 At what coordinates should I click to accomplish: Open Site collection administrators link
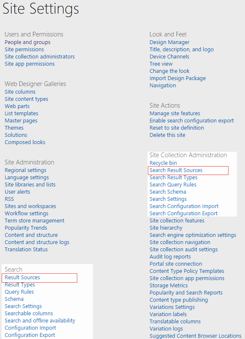point(40,56)
